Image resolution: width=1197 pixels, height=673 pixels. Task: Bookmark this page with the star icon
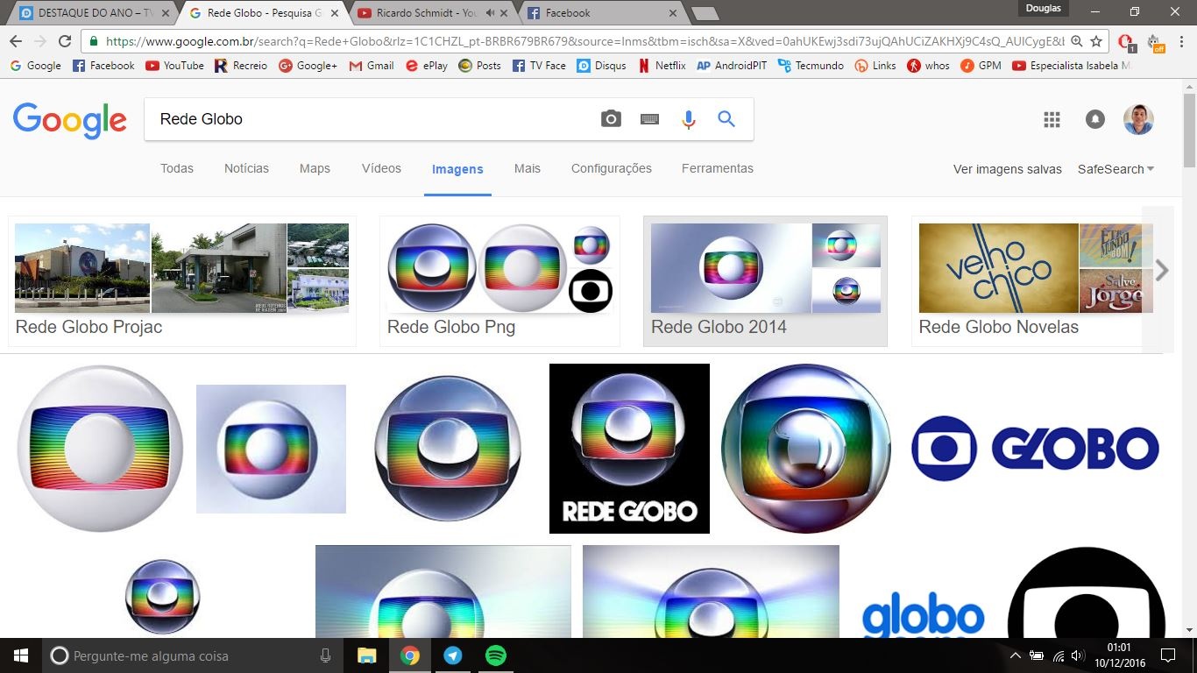click(1096, 41)
